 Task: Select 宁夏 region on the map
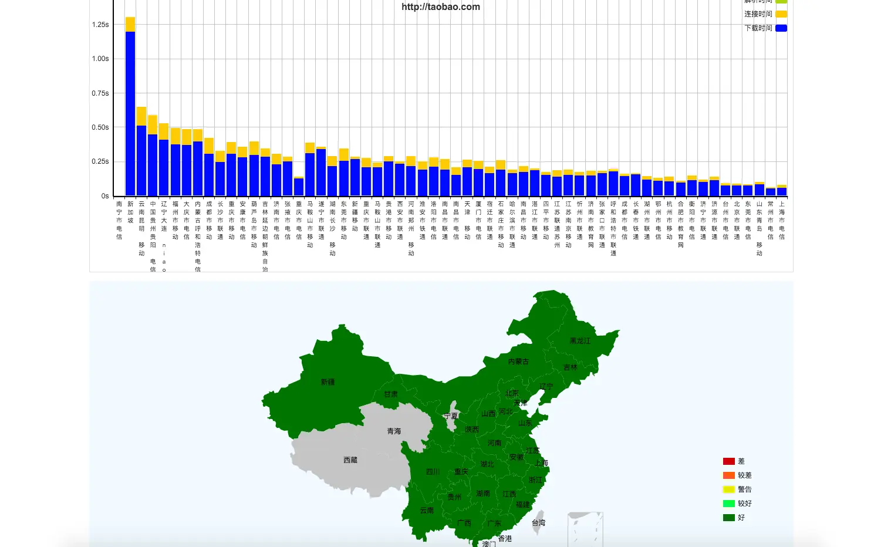(451, 416)
